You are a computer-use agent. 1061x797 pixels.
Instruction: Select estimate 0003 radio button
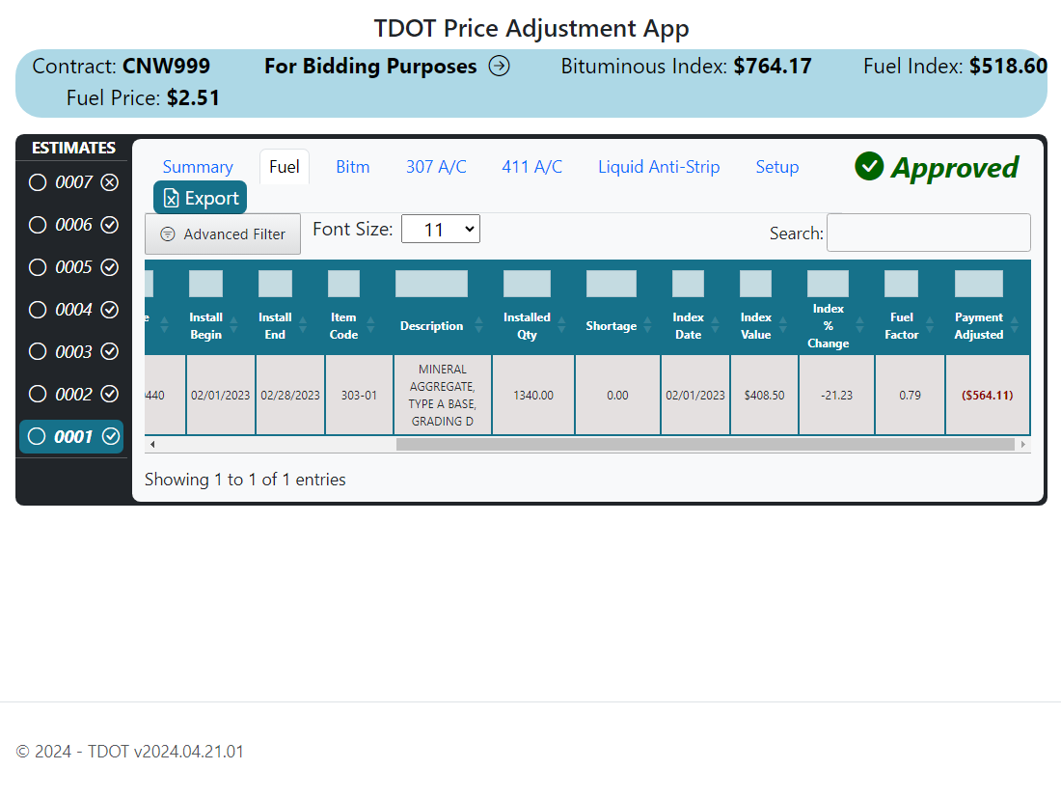[38, 351]
